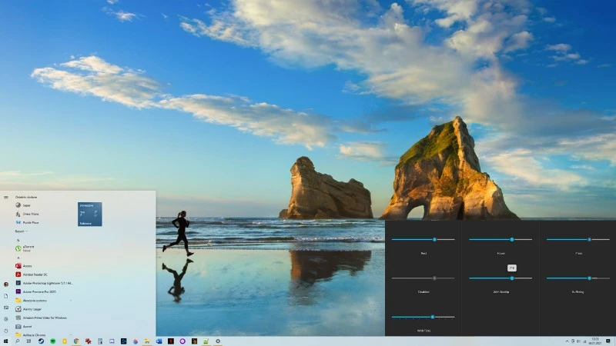Open Pictures from Start menu rail
Screen dimensions: 616x346
click(x=6, y=308)
